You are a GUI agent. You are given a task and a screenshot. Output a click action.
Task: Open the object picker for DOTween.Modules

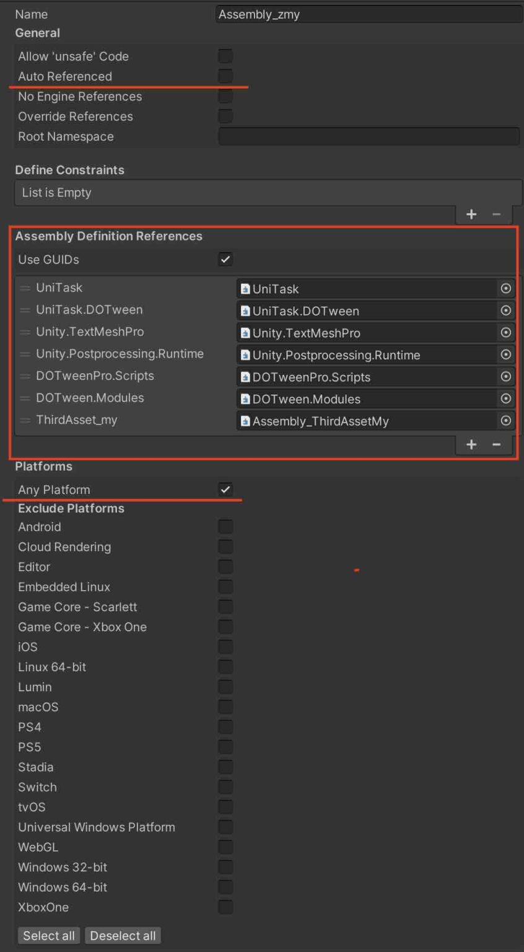click(x=505, y=399)
